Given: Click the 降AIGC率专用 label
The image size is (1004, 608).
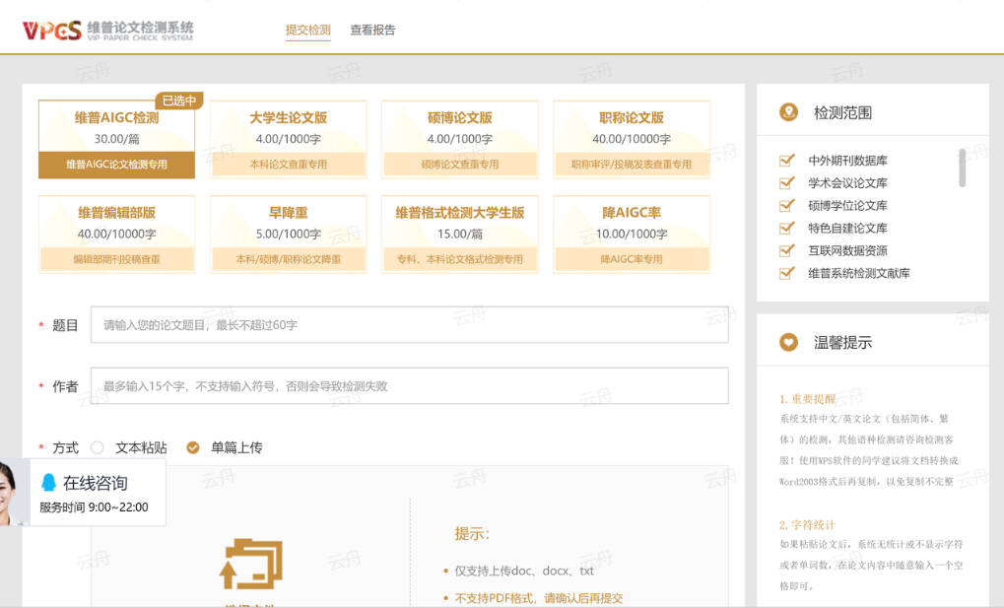Looking at the screenshot, I should [632, 259].
